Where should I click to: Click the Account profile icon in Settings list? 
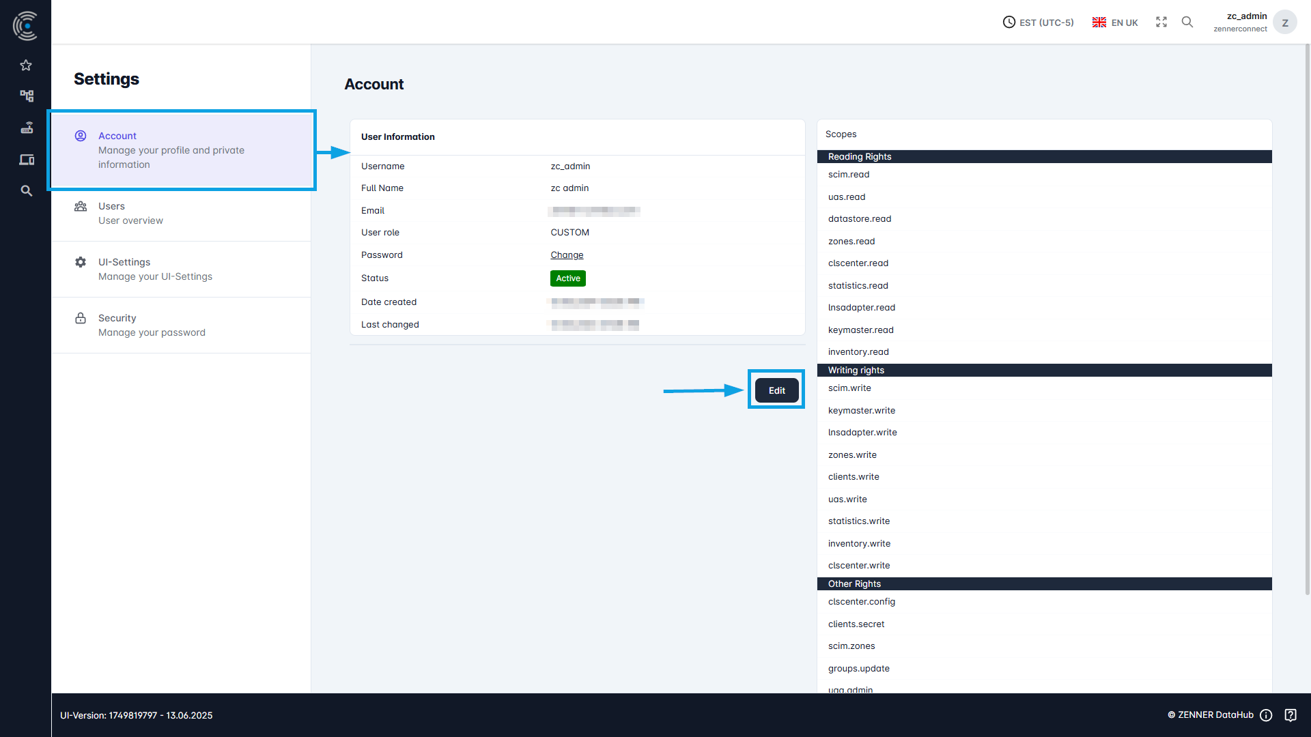point(81,135)
